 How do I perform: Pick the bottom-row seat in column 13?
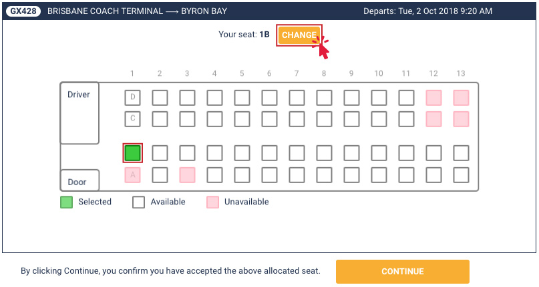point(461,175)
